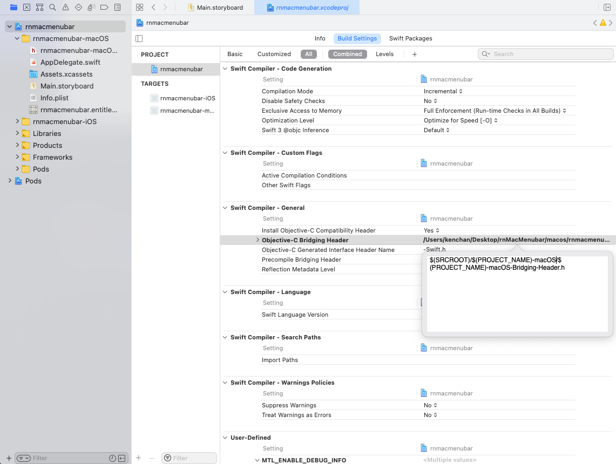The width and height of the screenshot is (616, 464).
Task: Add an editor pane on the right
Action: click(x=607, y=7)
